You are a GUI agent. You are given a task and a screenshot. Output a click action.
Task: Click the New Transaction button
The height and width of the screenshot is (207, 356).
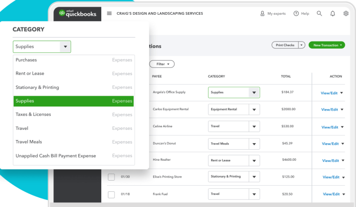327,45
